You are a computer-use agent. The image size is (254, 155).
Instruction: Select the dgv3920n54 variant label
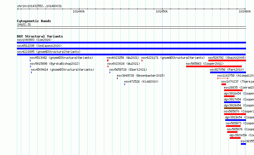coord(242,135)
